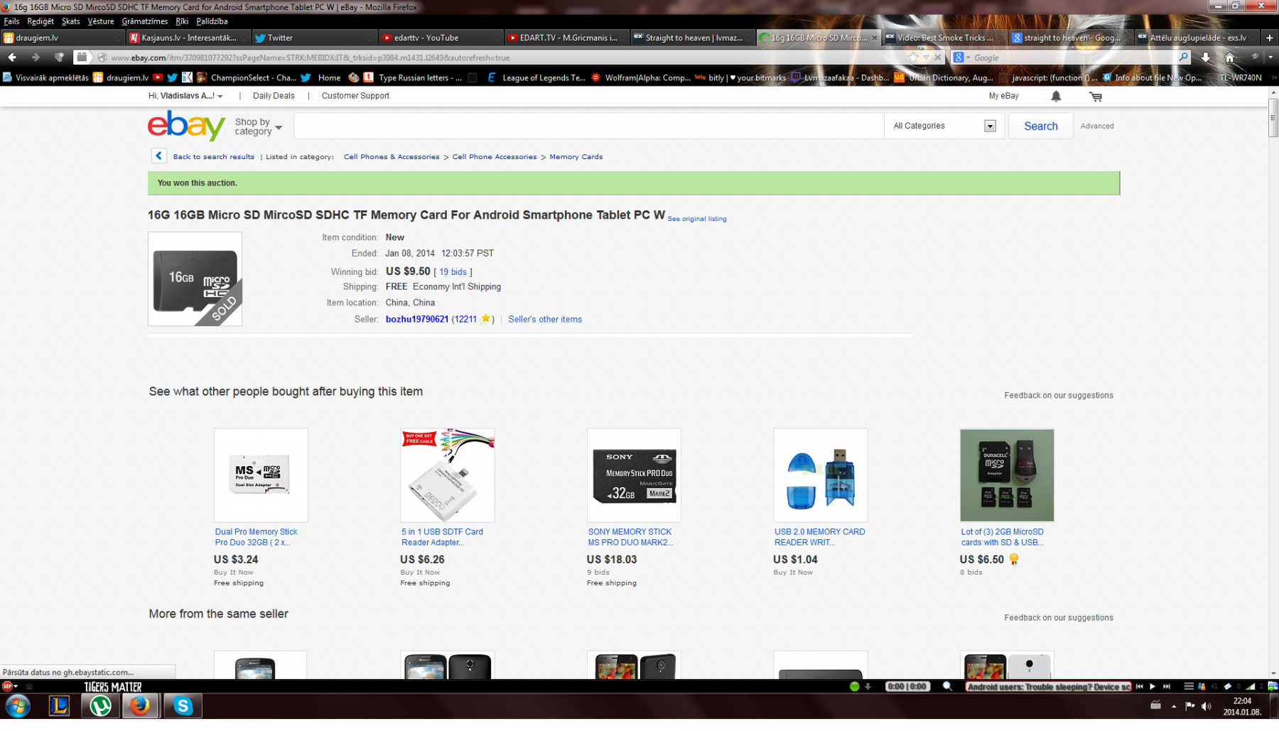Click See original listing link

[697, 219]
